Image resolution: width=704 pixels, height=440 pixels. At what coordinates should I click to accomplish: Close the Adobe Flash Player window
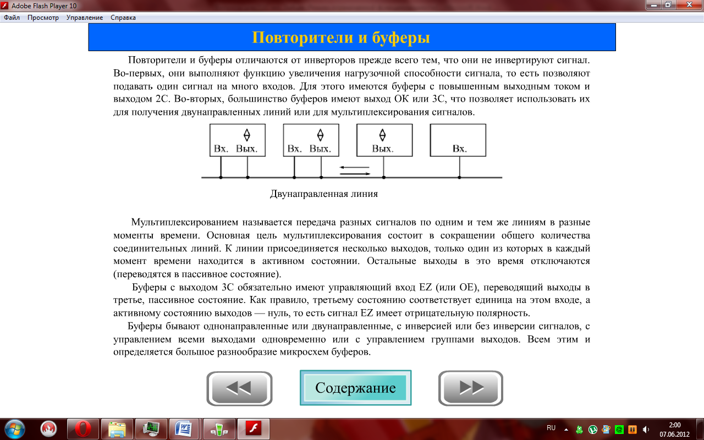tap(688, 4)
